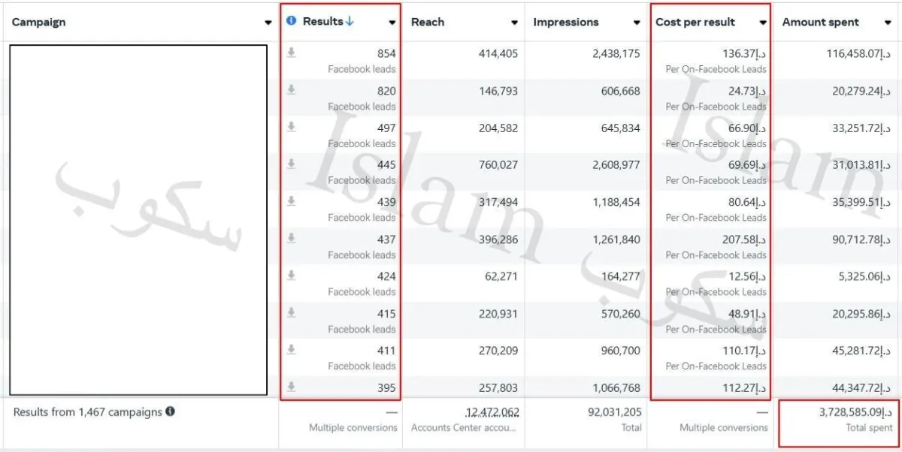The height and width of the screenshot is (452, 902).
Task: Click download icon in the 497 results row
Action: click(291, 127)
